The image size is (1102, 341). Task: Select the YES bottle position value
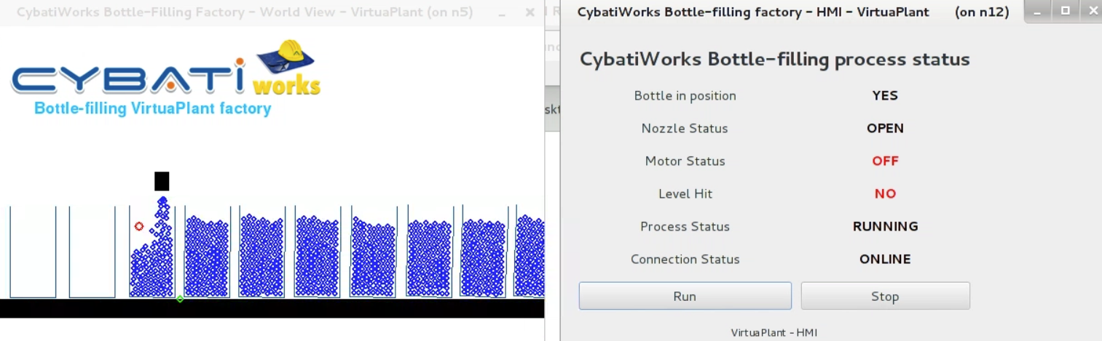tap(885, 96)
